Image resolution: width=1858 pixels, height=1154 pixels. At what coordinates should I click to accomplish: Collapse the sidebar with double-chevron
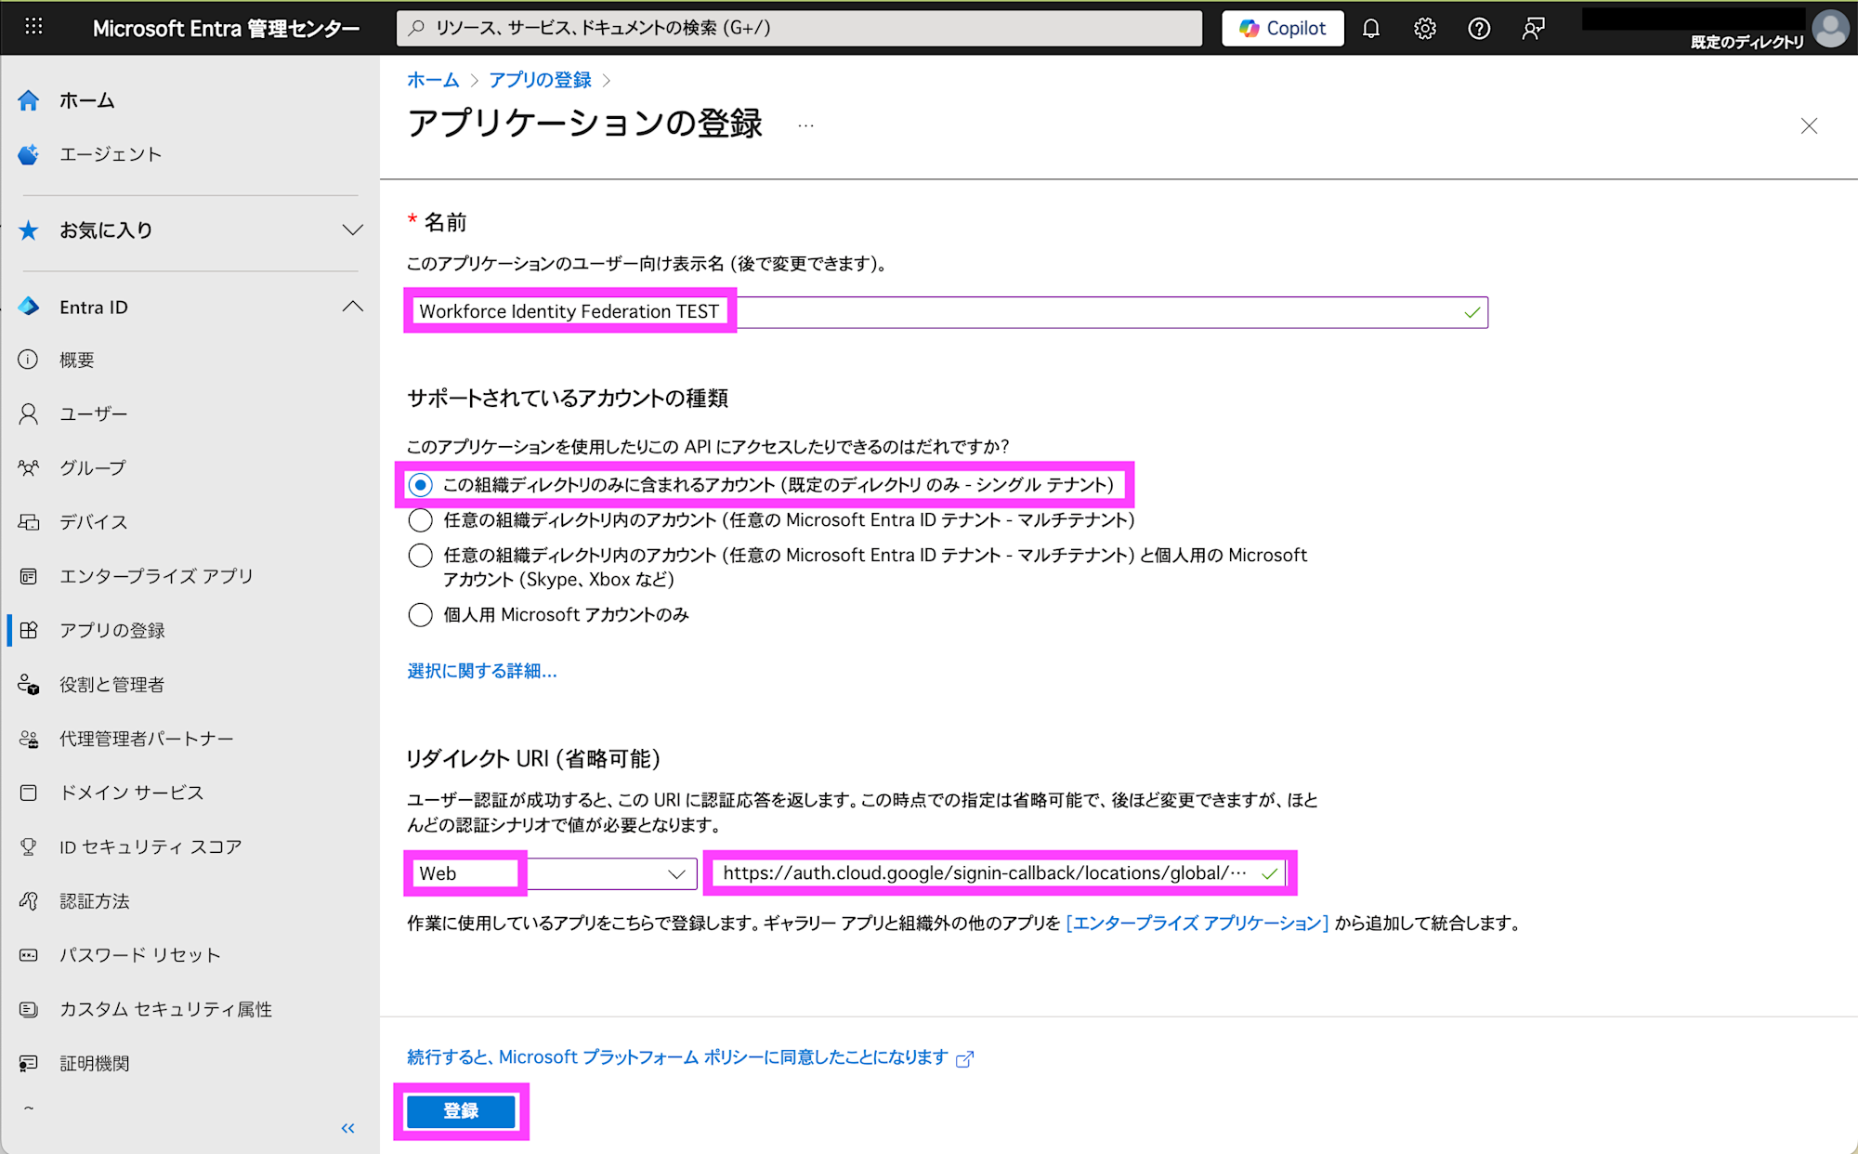coord(348,1128)
